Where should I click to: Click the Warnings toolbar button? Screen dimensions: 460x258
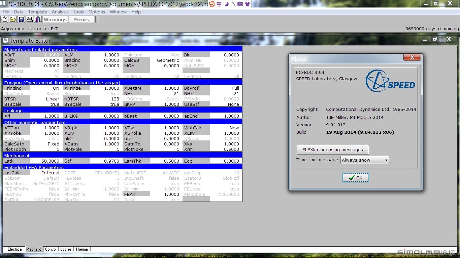click(55, 19)
